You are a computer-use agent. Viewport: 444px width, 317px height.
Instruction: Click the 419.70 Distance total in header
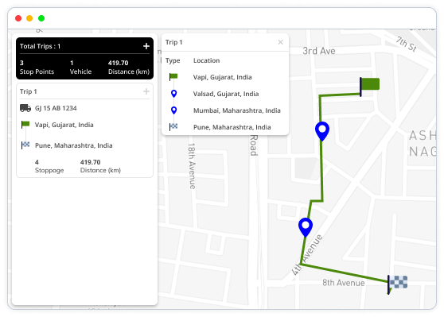129,67
